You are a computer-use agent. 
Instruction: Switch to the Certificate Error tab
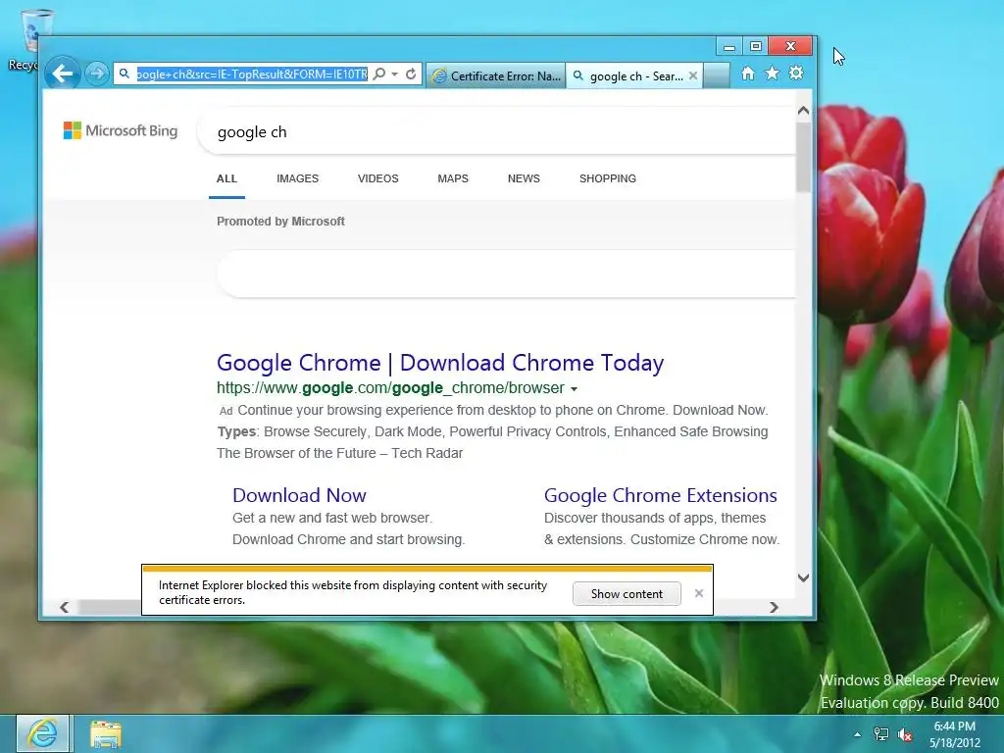(496, 75)
